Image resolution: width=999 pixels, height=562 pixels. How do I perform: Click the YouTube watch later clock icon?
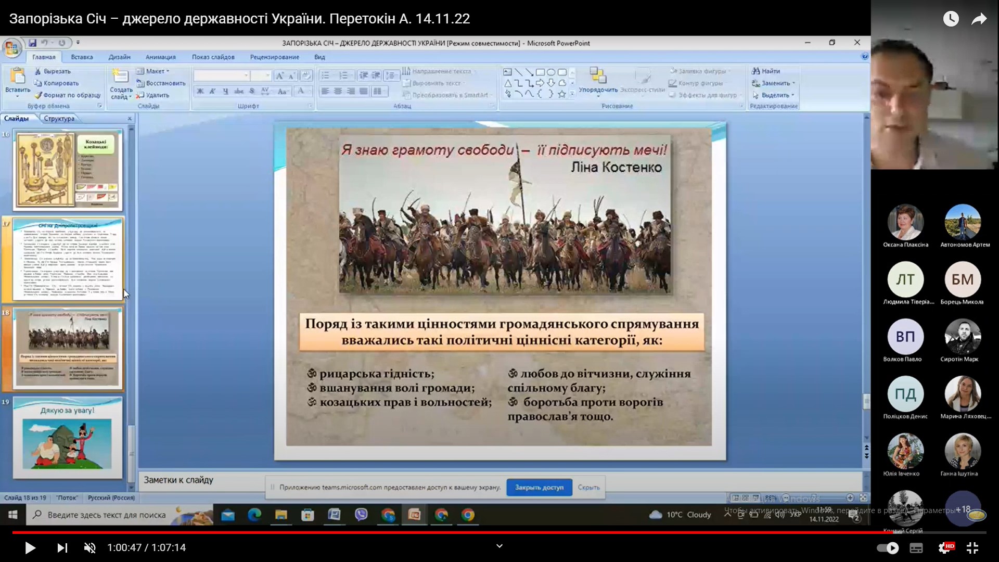point(951,19)
